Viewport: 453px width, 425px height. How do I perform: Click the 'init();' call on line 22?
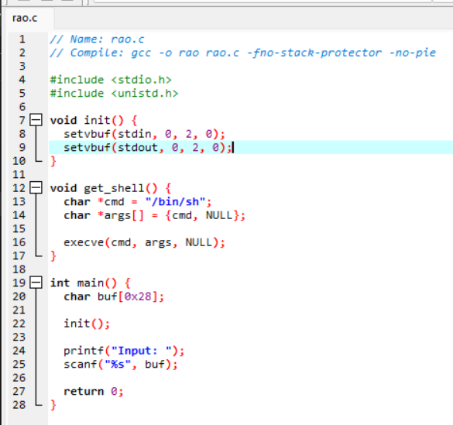pyautogui.click(x=87, y=324)
